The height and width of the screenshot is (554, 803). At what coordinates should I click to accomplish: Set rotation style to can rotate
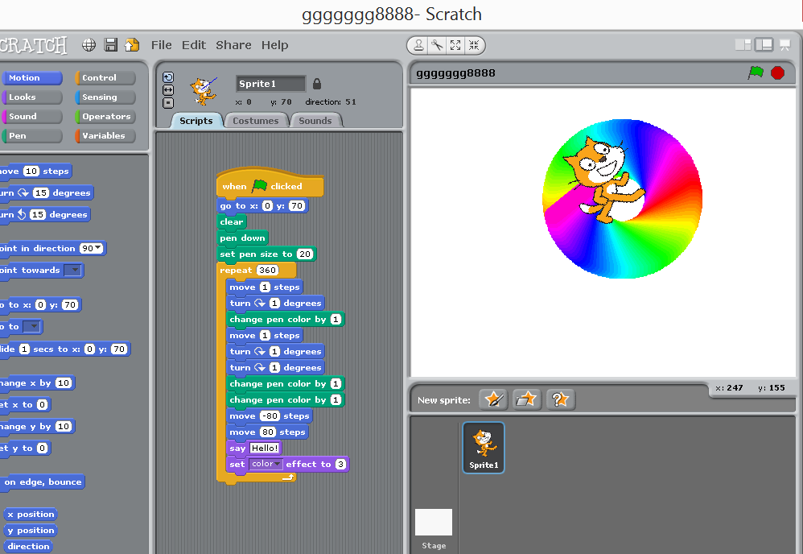click(x=168, y=77)
